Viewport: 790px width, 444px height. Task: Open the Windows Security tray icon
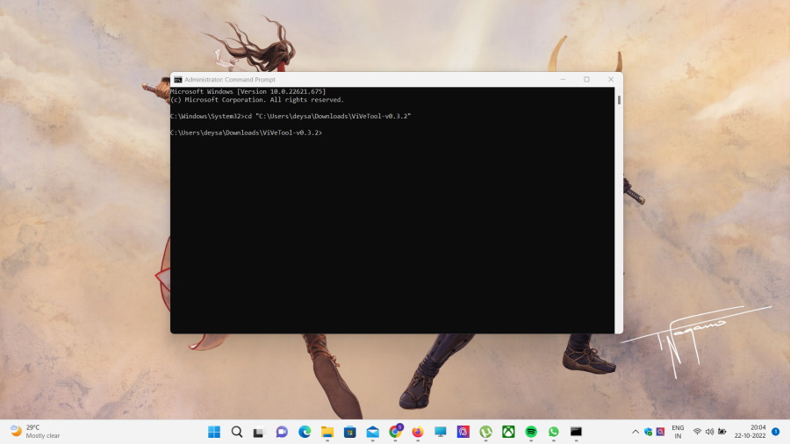point(649,432)
